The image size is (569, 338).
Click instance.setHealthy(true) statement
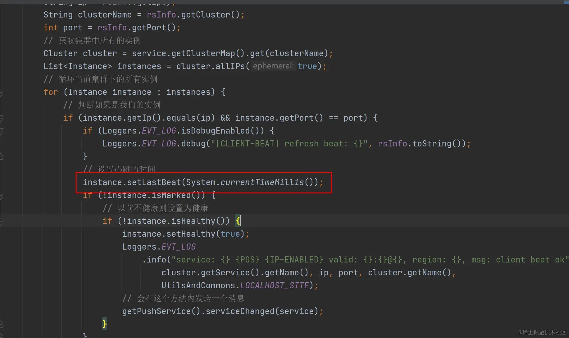coord(186,234)
